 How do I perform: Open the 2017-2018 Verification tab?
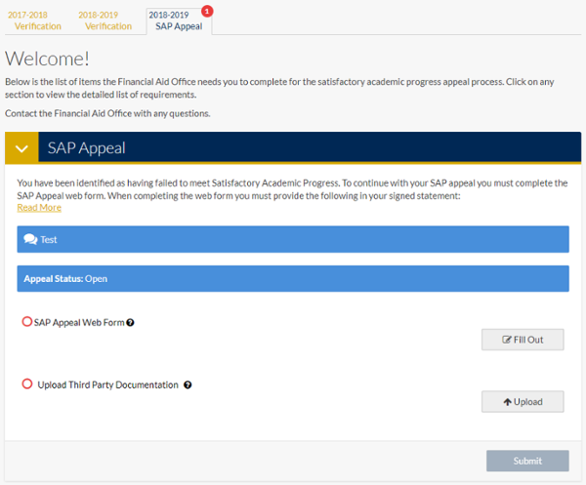(34, 20)
